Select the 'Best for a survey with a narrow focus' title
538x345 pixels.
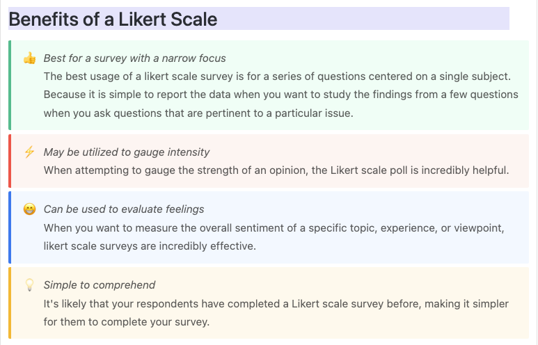pyautogui.click(x=134, y=58)
